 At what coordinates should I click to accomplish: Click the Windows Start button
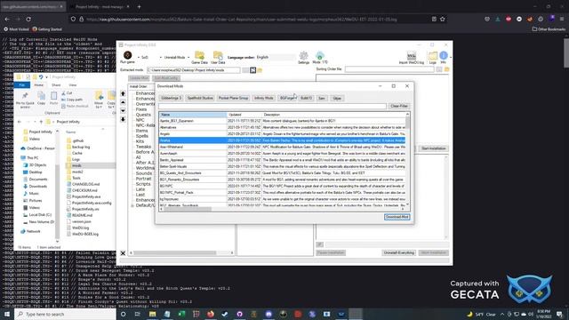click(7, 314)
